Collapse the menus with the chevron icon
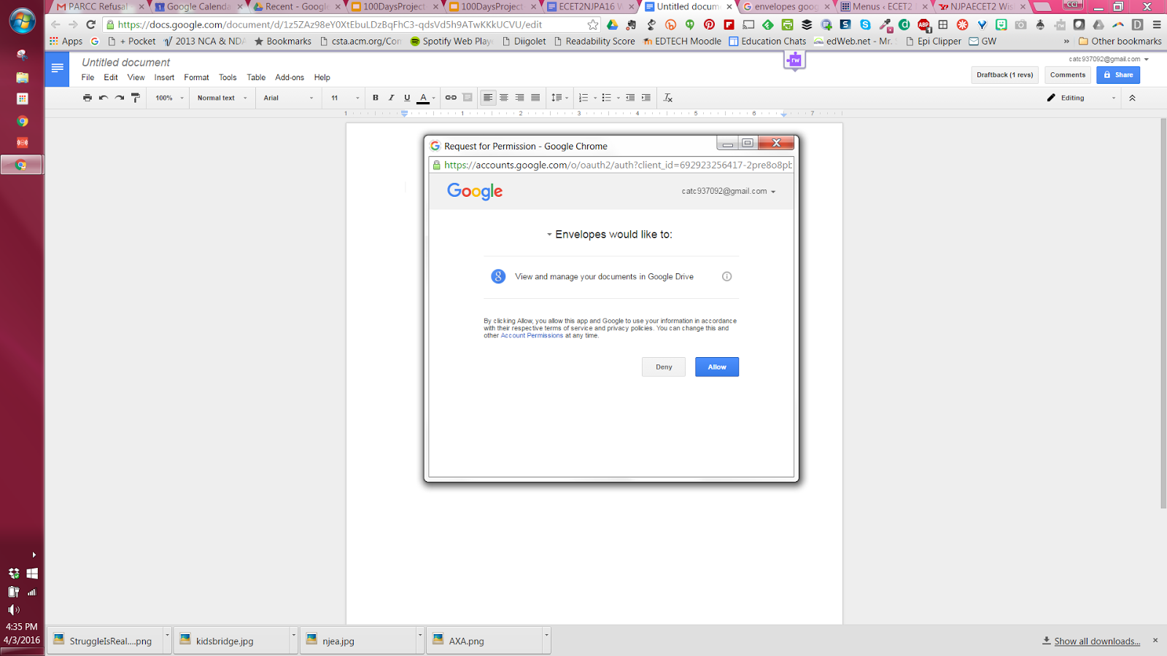Screen dimensions: 1167x656 tap(1132, 98)
